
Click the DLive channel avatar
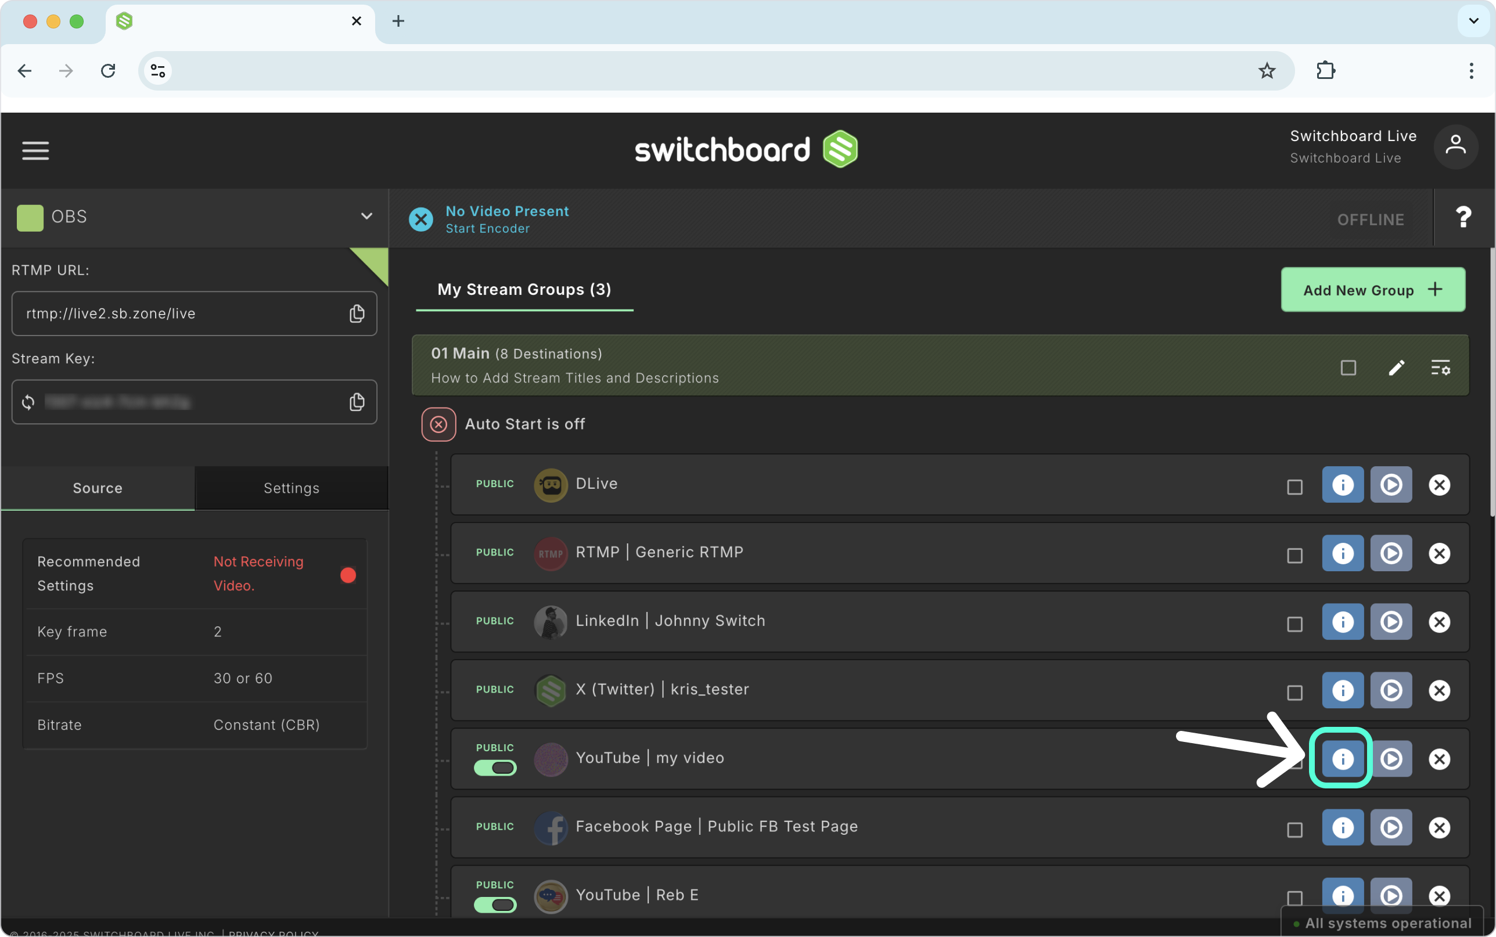[551, 485]
